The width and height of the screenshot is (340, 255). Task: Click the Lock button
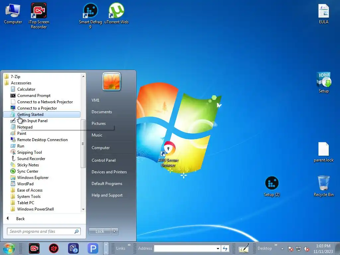(x=100, y=231)
